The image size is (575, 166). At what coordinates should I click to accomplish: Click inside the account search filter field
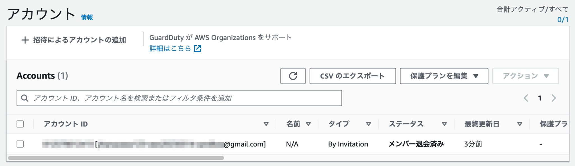tap(168, 98)
